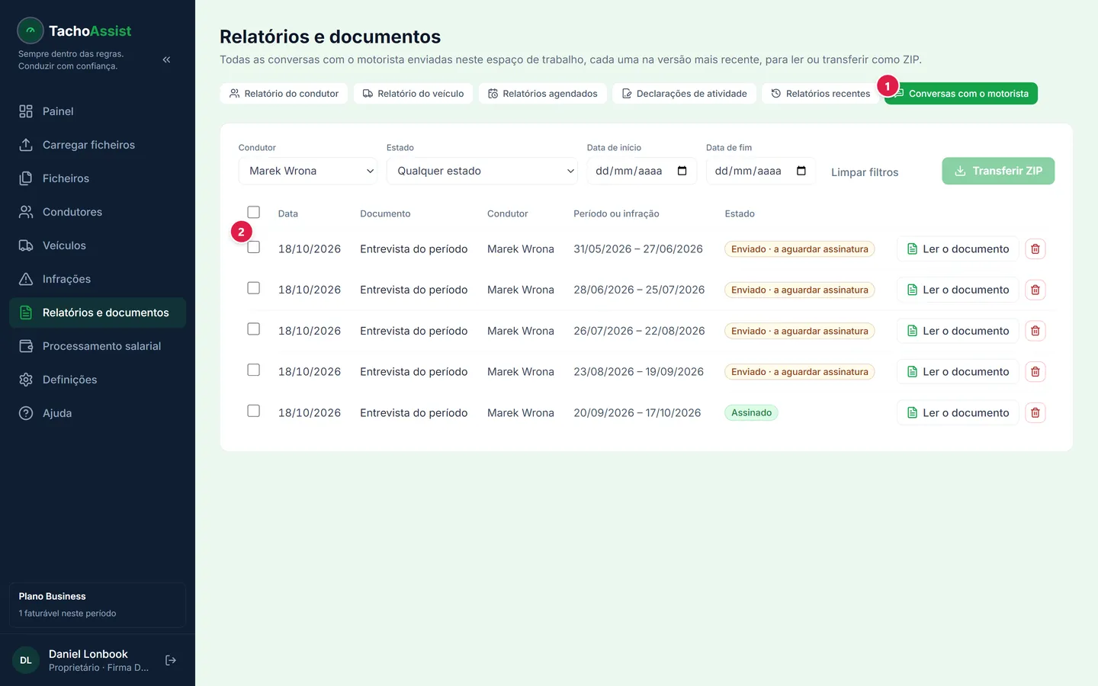Select Relatórios e documentos in sidebar
The image size is (1098, 686).
coord(98,313)
